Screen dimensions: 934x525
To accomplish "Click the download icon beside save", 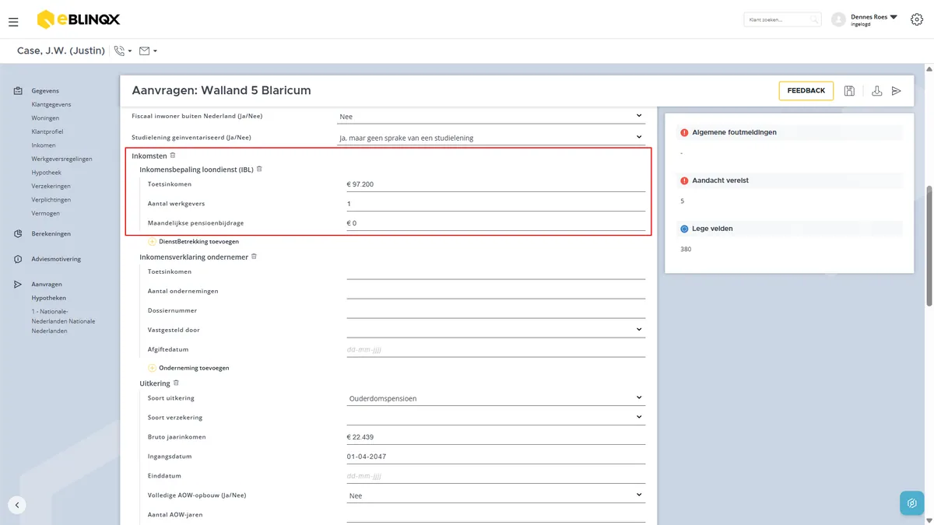I will click(x=876, y=91).
